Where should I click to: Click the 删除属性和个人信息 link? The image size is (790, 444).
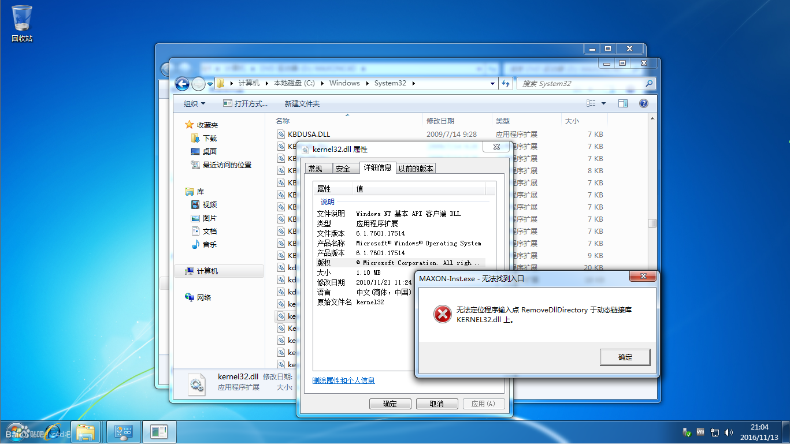[343, 380]
